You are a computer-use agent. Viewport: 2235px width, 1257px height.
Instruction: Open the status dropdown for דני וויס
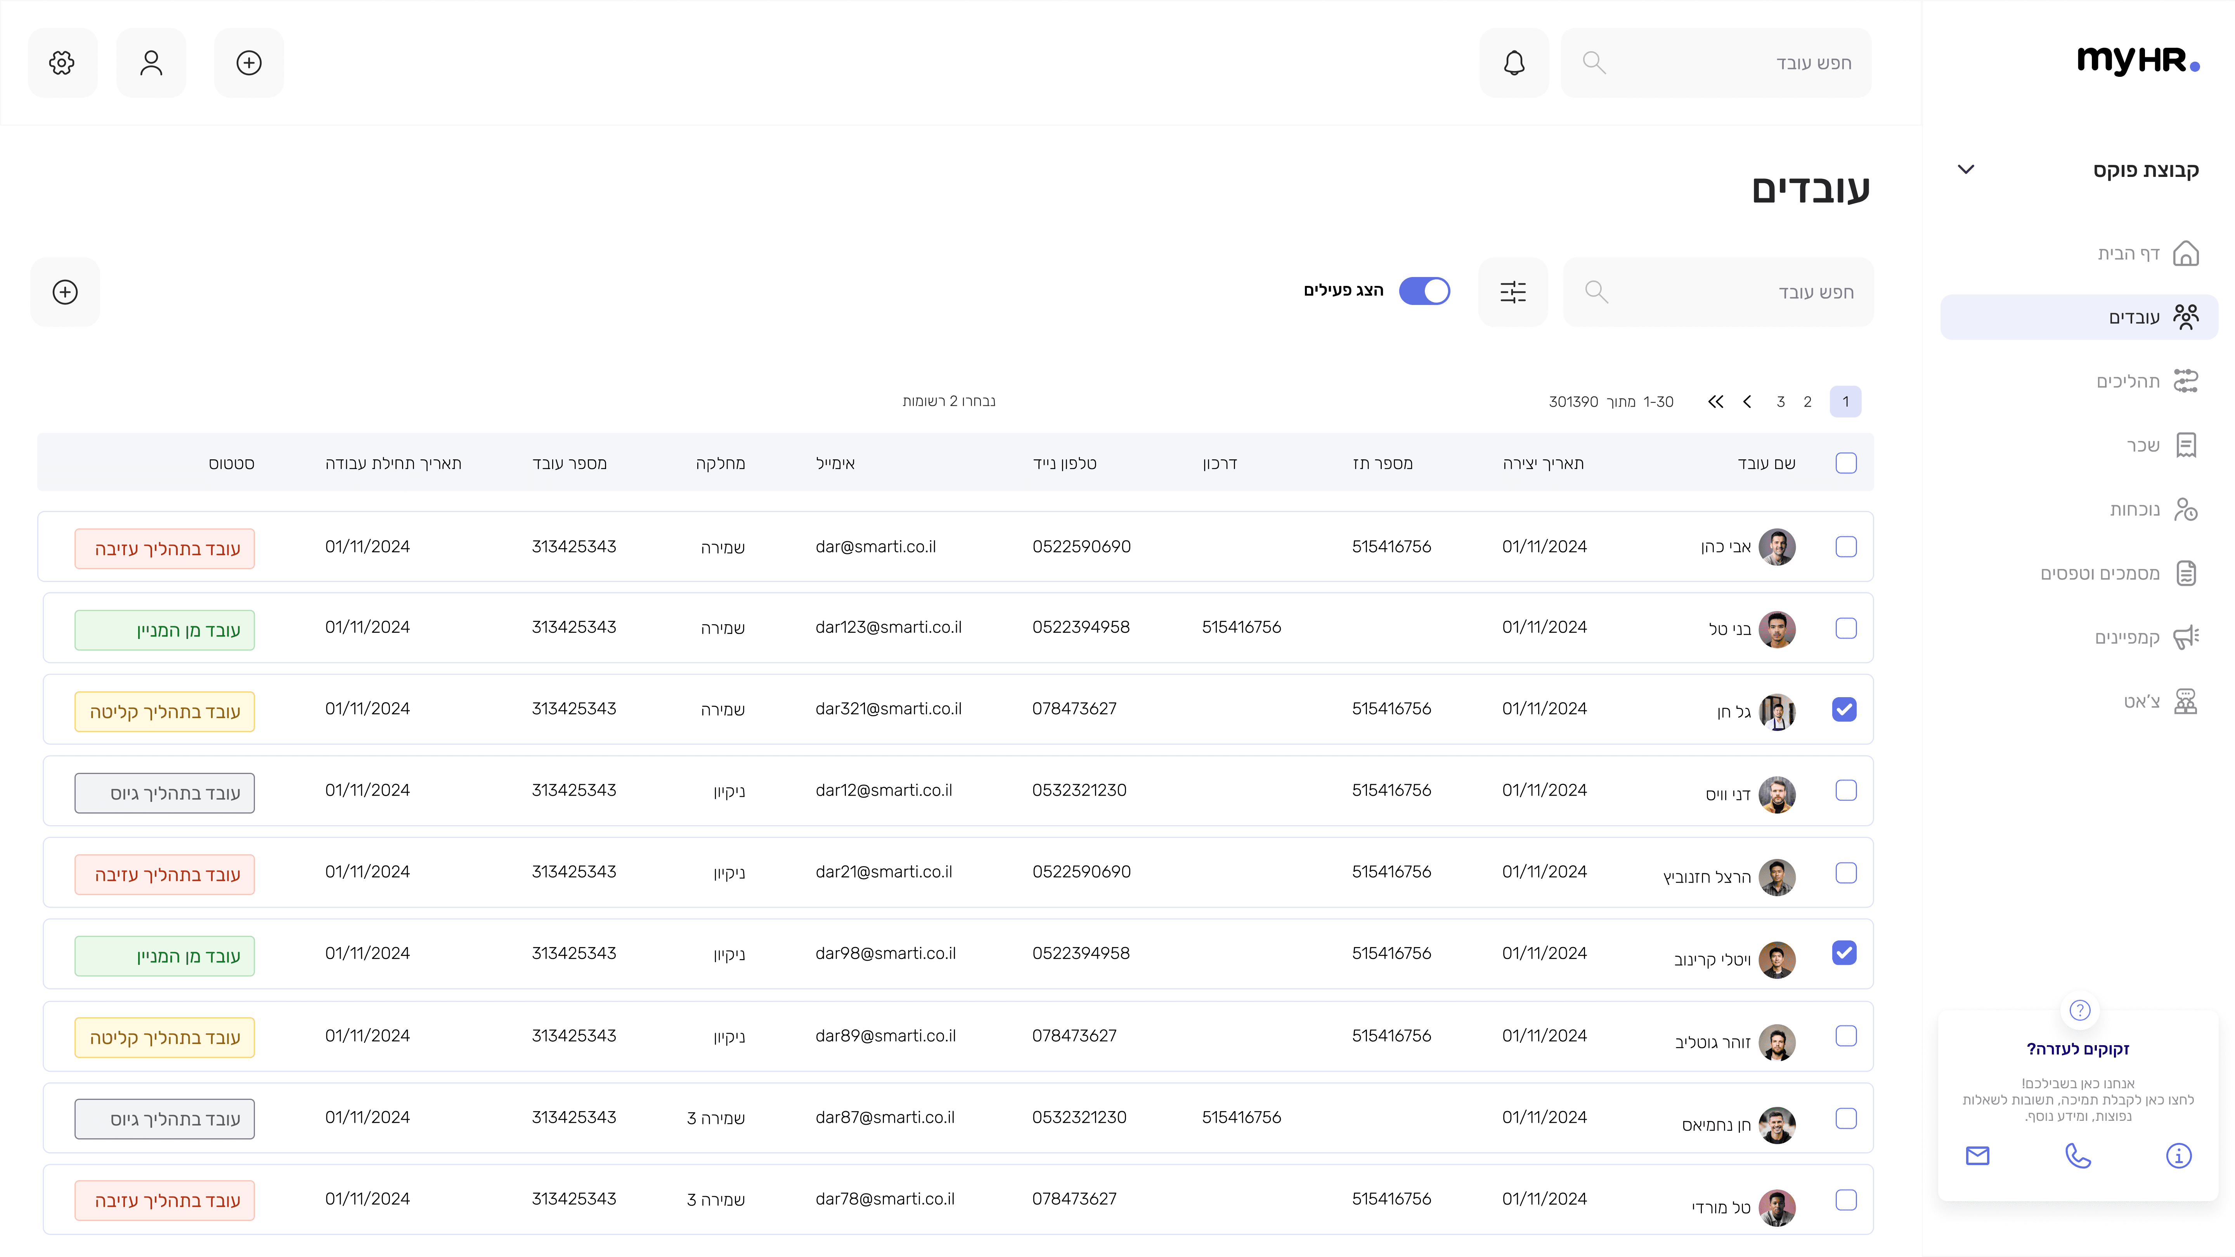[165, 793]
